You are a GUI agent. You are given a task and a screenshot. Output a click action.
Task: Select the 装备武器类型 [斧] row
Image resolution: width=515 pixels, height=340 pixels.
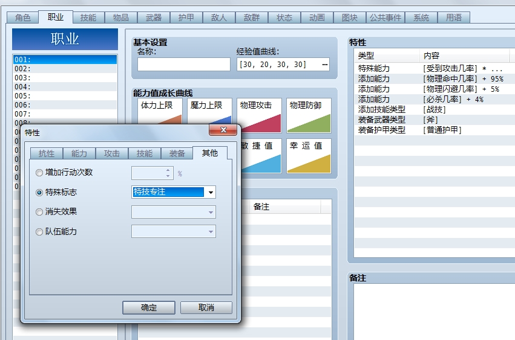pos(435,120)
